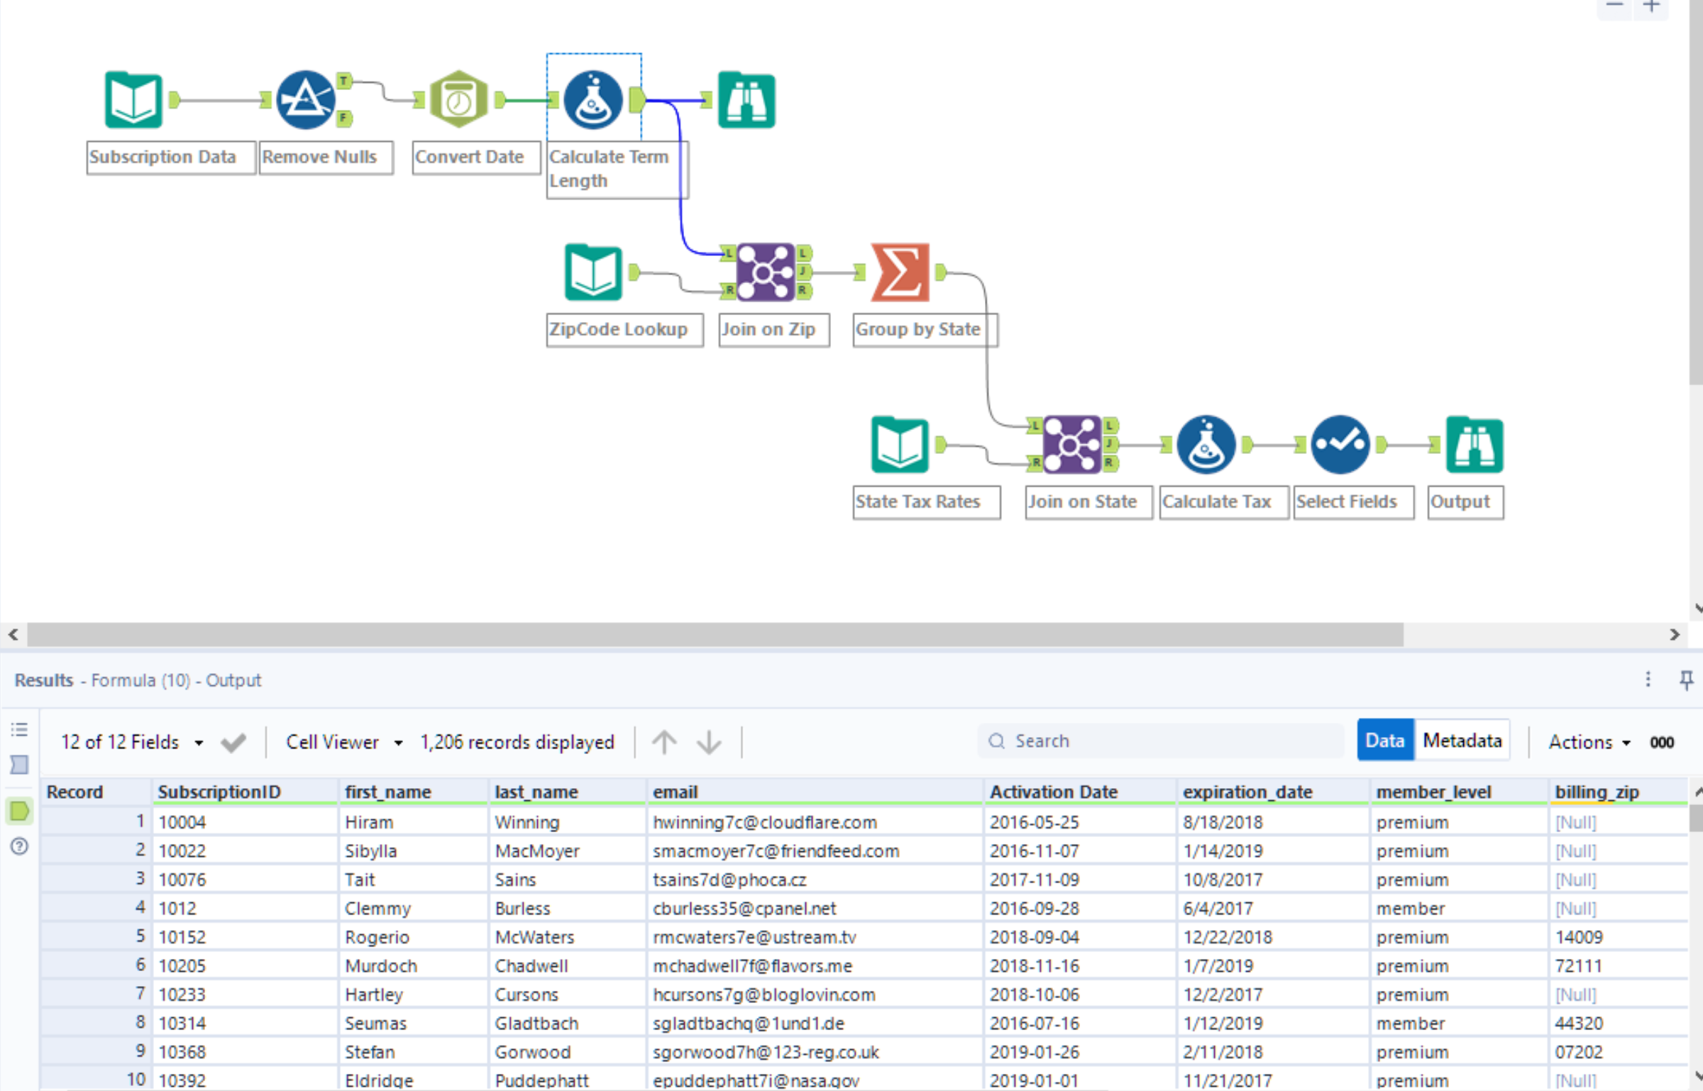Open the 12 of 12 Fields dropdown
Viewport: 1703px width, 1091px height.
(x=131, y=742)
